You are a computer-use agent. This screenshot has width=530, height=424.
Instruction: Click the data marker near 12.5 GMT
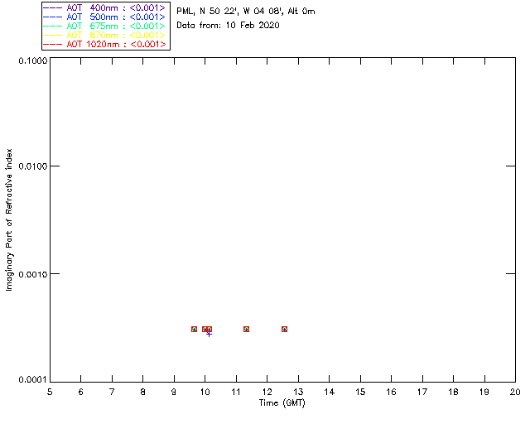[284, 329]
